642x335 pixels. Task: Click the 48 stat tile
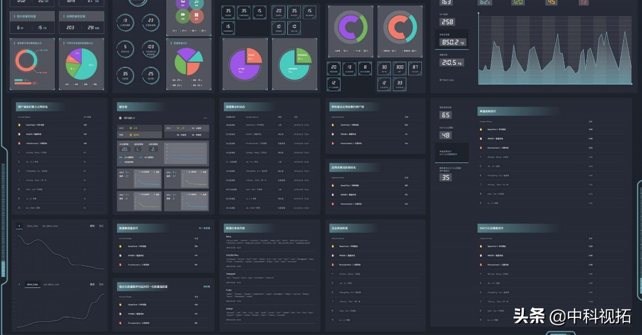coord(446,135)
